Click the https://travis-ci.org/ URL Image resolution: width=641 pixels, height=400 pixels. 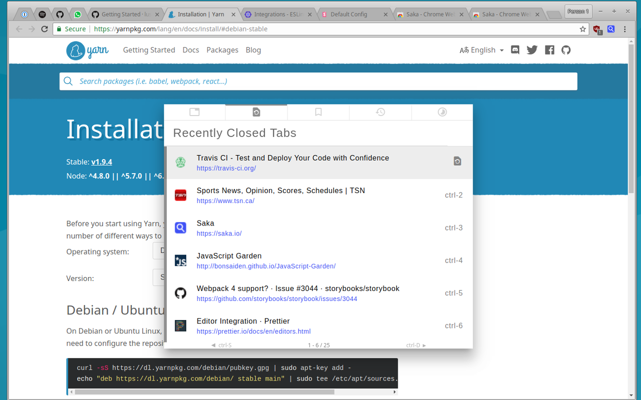pyautogui.click(x=226, y=168)
